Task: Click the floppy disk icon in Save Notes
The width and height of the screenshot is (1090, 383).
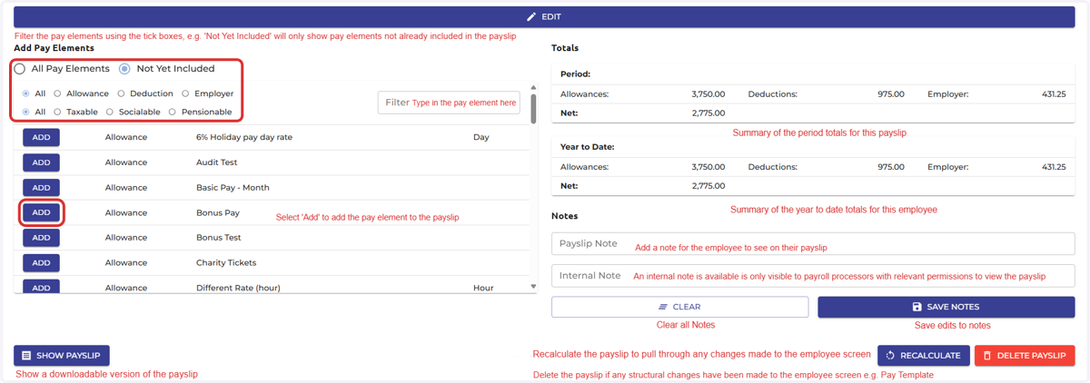Action: click(x=917, y=307)
